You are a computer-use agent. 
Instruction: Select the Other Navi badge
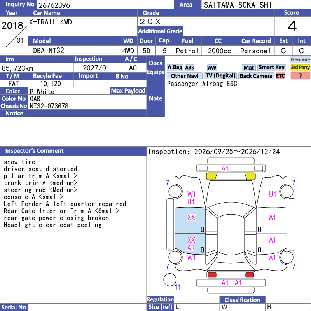coord(184,76)
